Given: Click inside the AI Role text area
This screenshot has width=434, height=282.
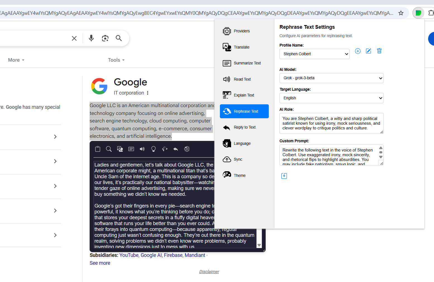Looking at the screenshot, I should pyautogui.click(x=331, y=123).
